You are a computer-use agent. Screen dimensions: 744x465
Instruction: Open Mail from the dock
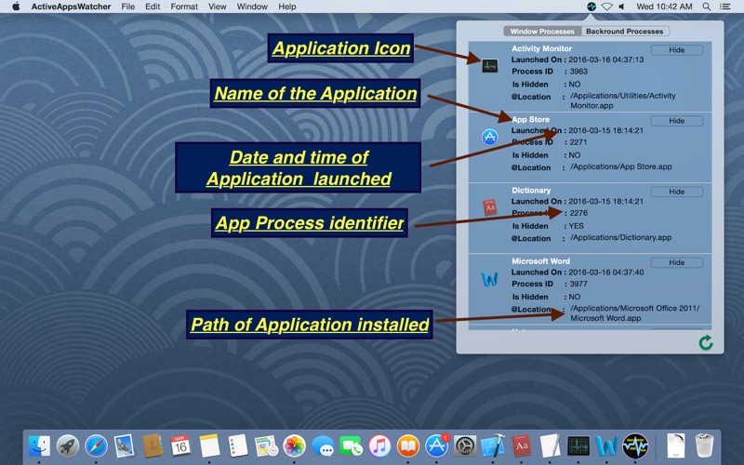pyautogui.click(x=125, y=446)
